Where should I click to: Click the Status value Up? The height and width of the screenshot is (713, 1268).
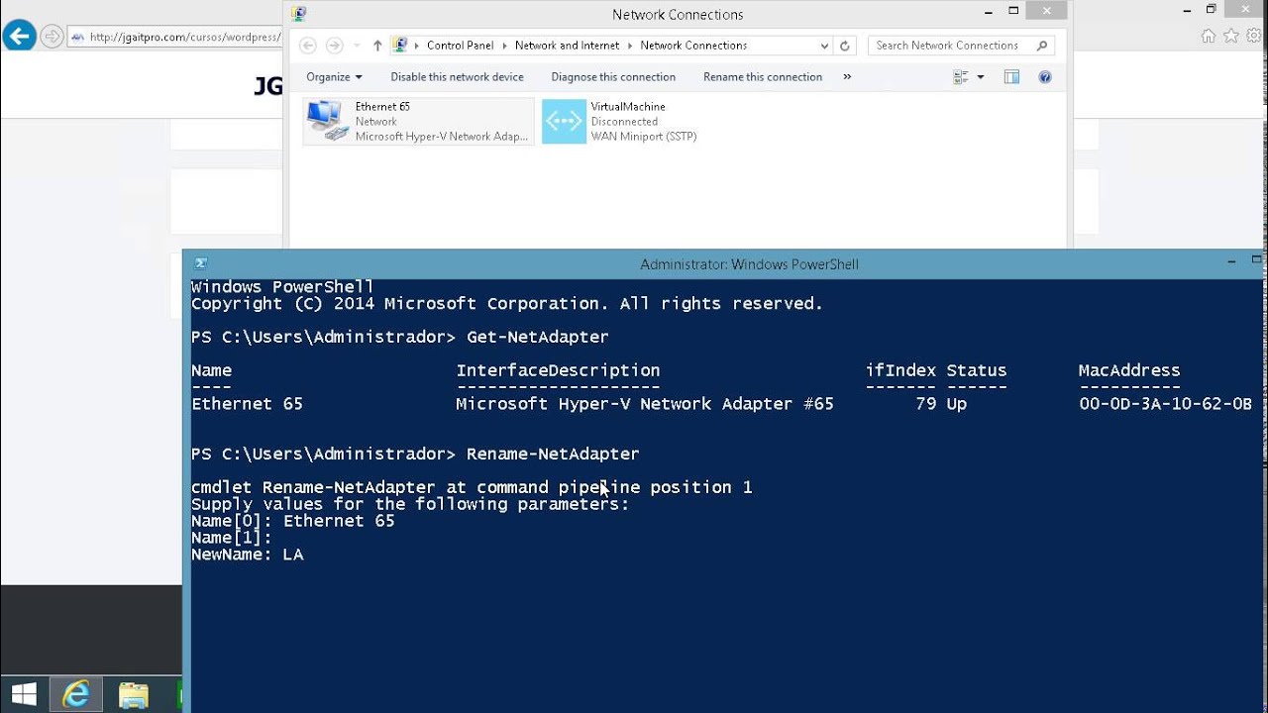point(956,404)
